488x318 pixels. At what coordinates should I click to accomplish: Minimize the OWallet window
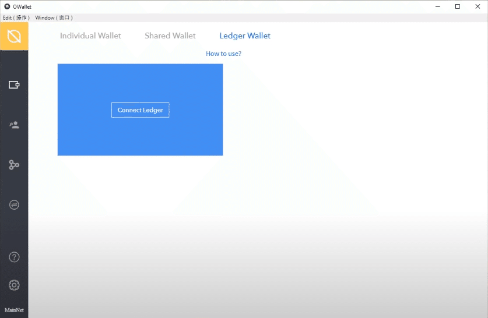click(438, 6)
